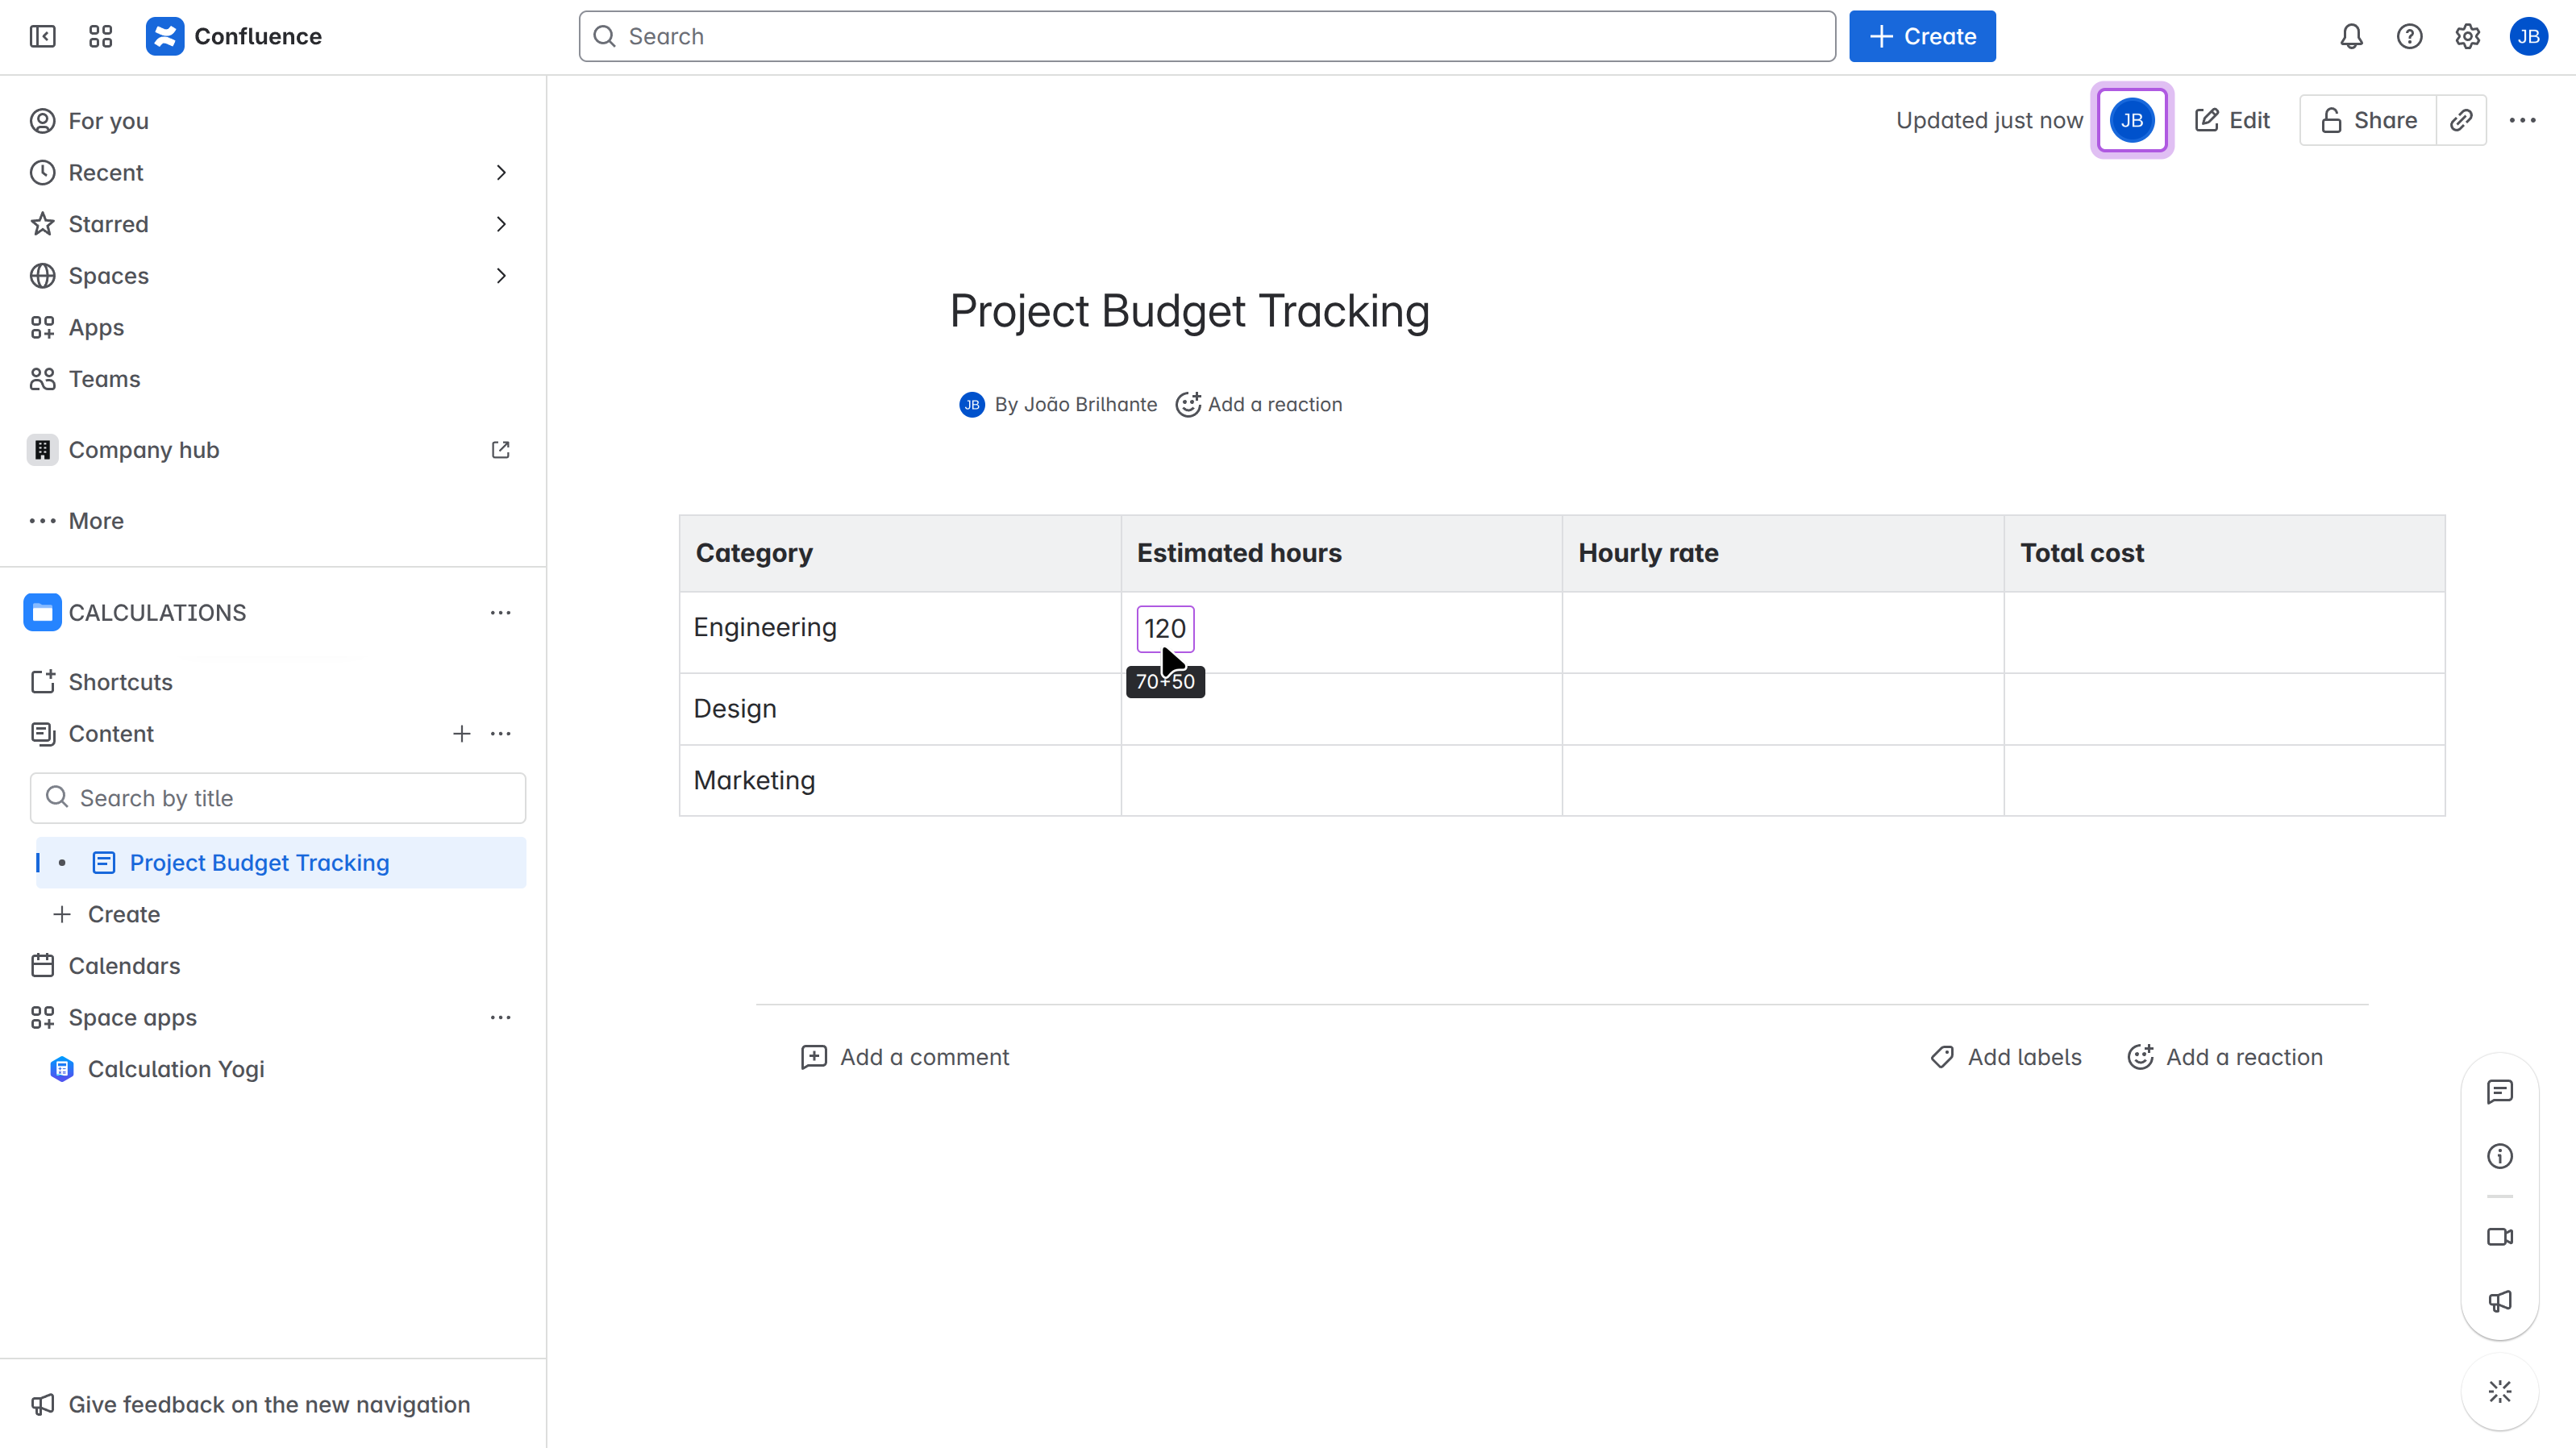2576x1448 pixels.
Task: Open the app switcher grid icon
Action: pos(100,37)
